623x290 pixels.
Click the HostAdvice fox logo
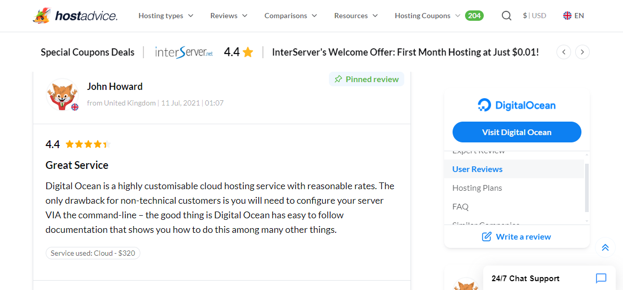click(x=75, y=16)
